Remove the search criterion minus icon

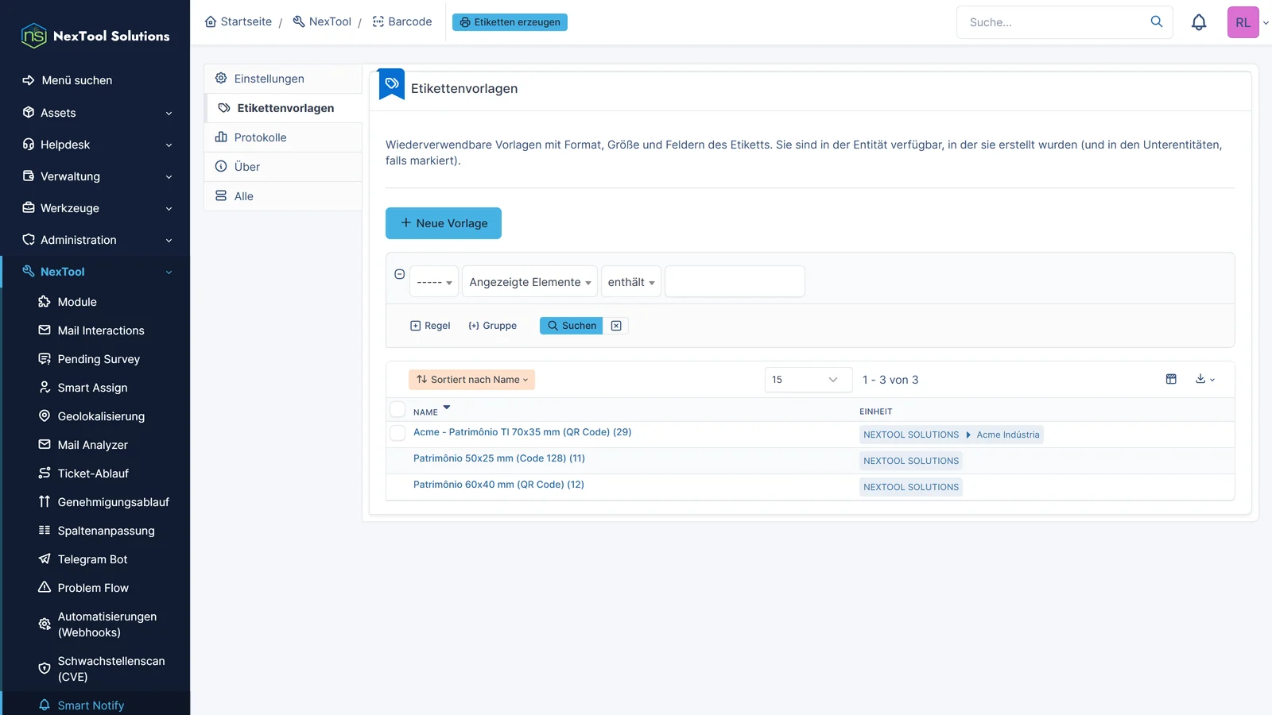(x=400, y=274)
